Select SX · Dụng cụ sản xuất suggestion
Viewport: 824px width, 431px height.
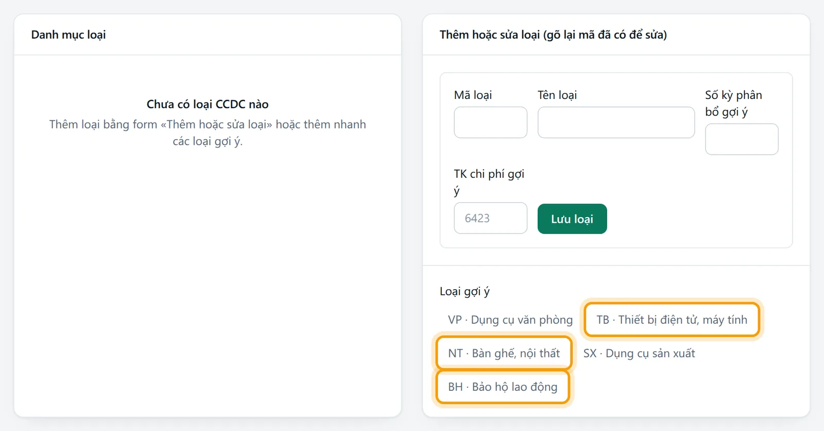tap(639, 353)
